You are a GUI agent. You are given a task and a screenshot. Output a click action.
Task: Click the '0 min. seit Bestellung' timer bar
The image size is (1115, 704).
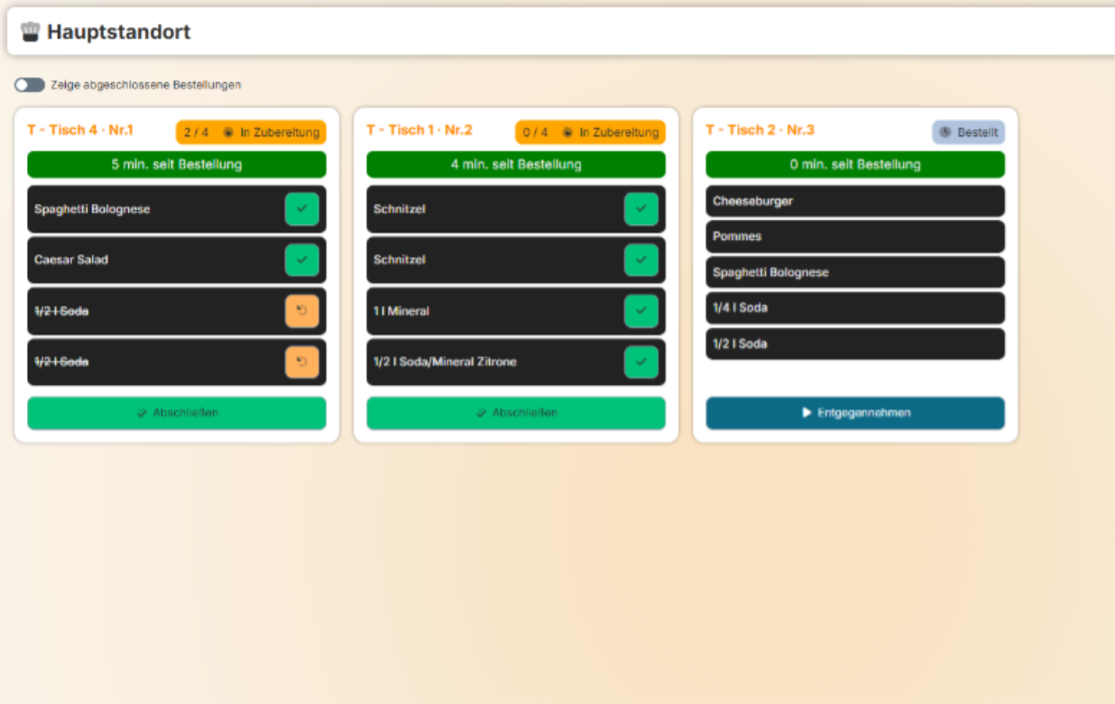pos(855,165)
